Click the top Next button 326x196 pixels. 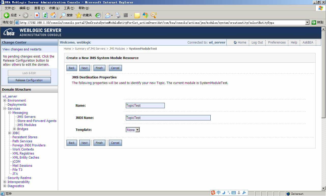[85, 68]
